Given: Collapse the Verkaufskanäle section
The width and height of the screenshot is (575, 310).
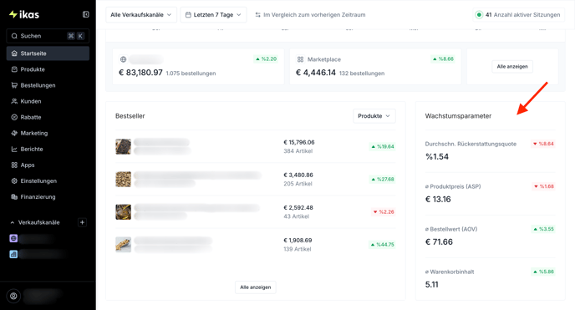Looking at the screenshot, I should pos(13,222).
